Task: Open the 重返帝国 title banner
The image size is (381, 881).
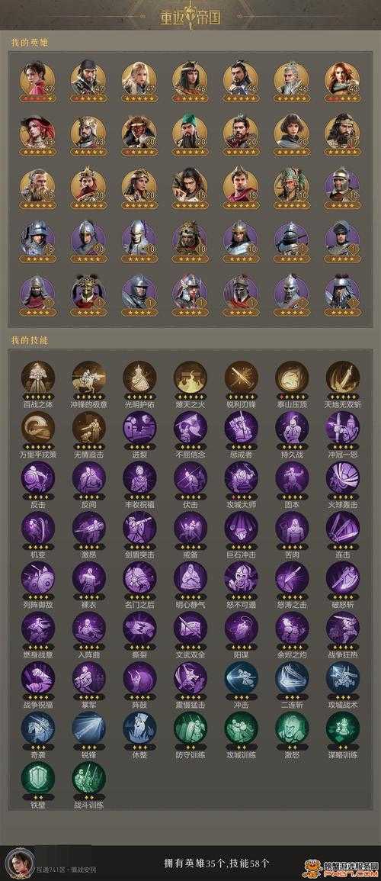Action: [x=190, y=15]
